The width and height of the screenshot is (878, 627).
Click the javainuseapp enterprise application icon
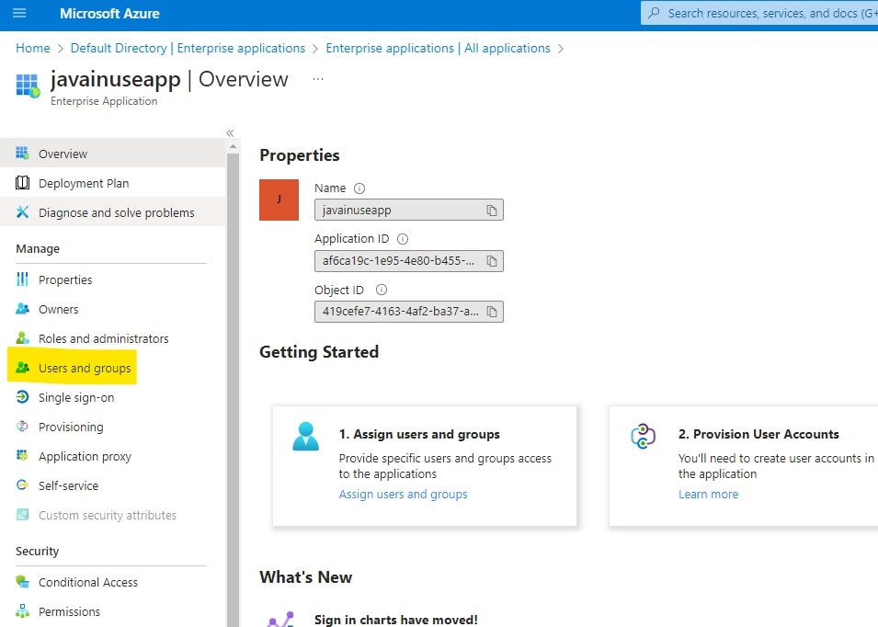[28, 85]
